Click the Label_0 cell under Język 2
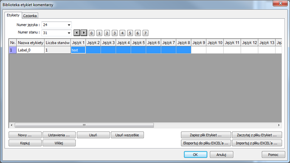The height and width of the screenshot is (163, 290). pos(93,50)
